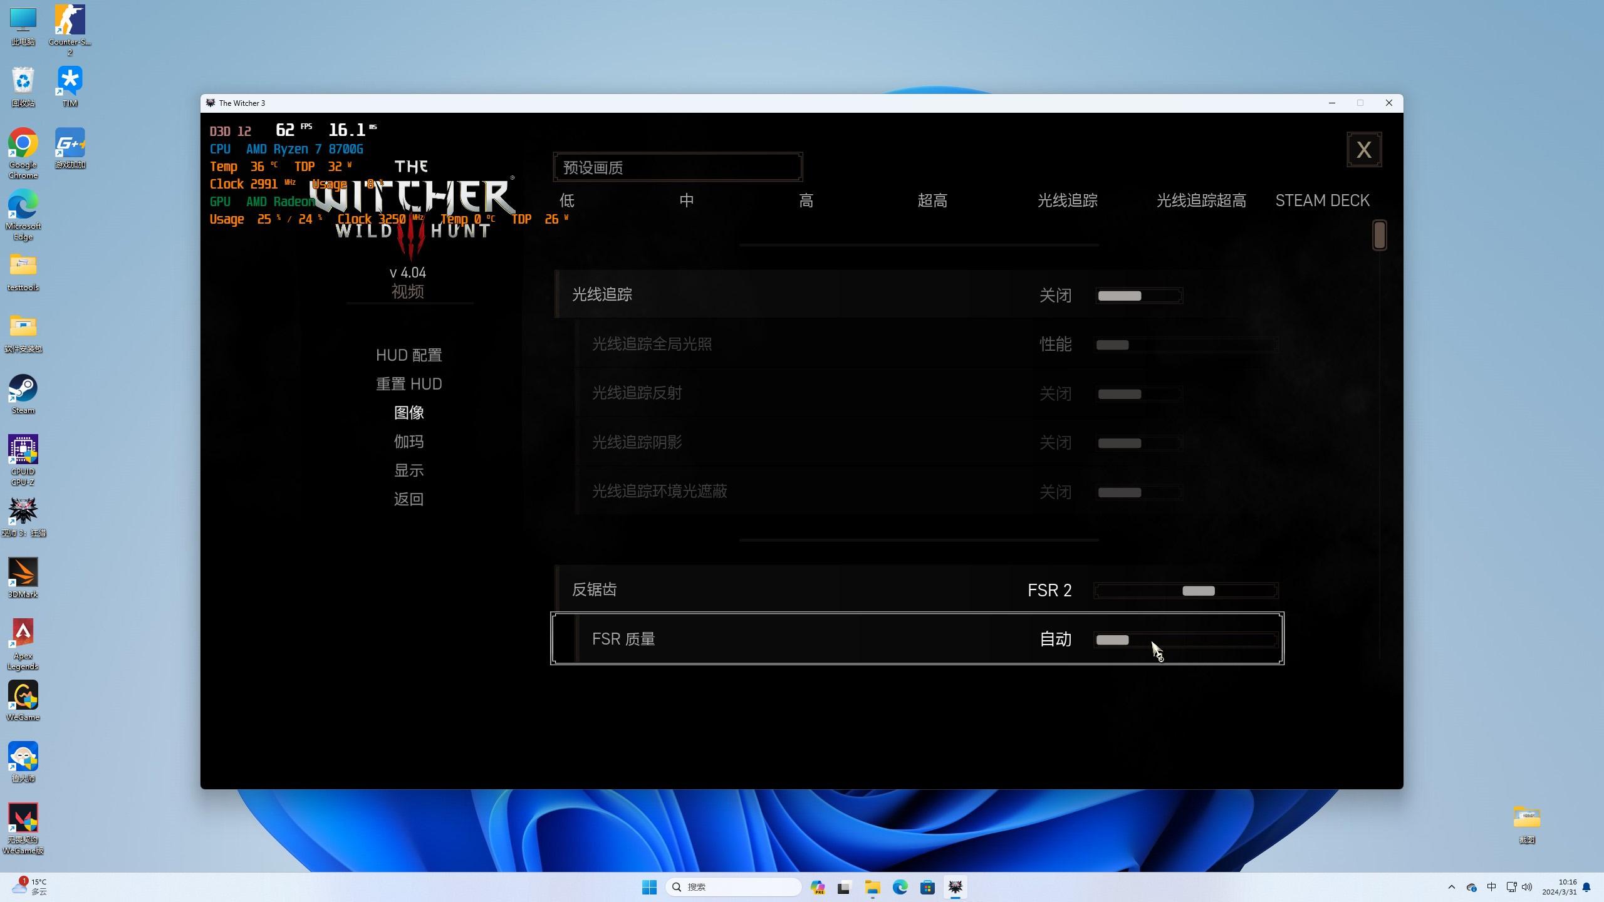Screen dimensions: 1604x902
Task: Switch the input method (中) indicator
Action: tap(1491, 887)
